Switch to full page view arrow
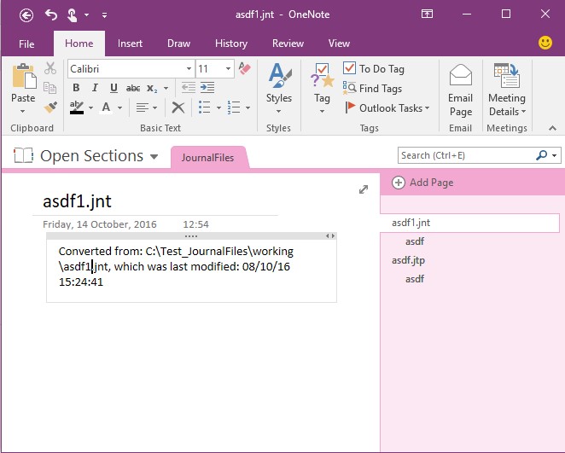Image resolution: width=565 pixels, height=453 pixels. tap(364, 189)
